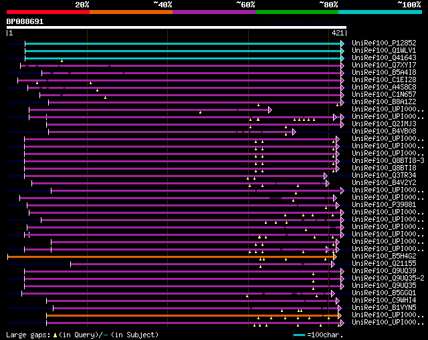The height and width of the screenshot is (340, 428).
Task: Click the orange ~40% legend segment
Action: click(x=131, y=12)
